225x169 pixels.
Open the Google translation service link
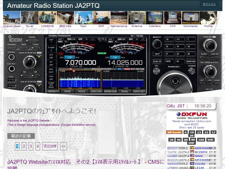[x=78, y=125]
